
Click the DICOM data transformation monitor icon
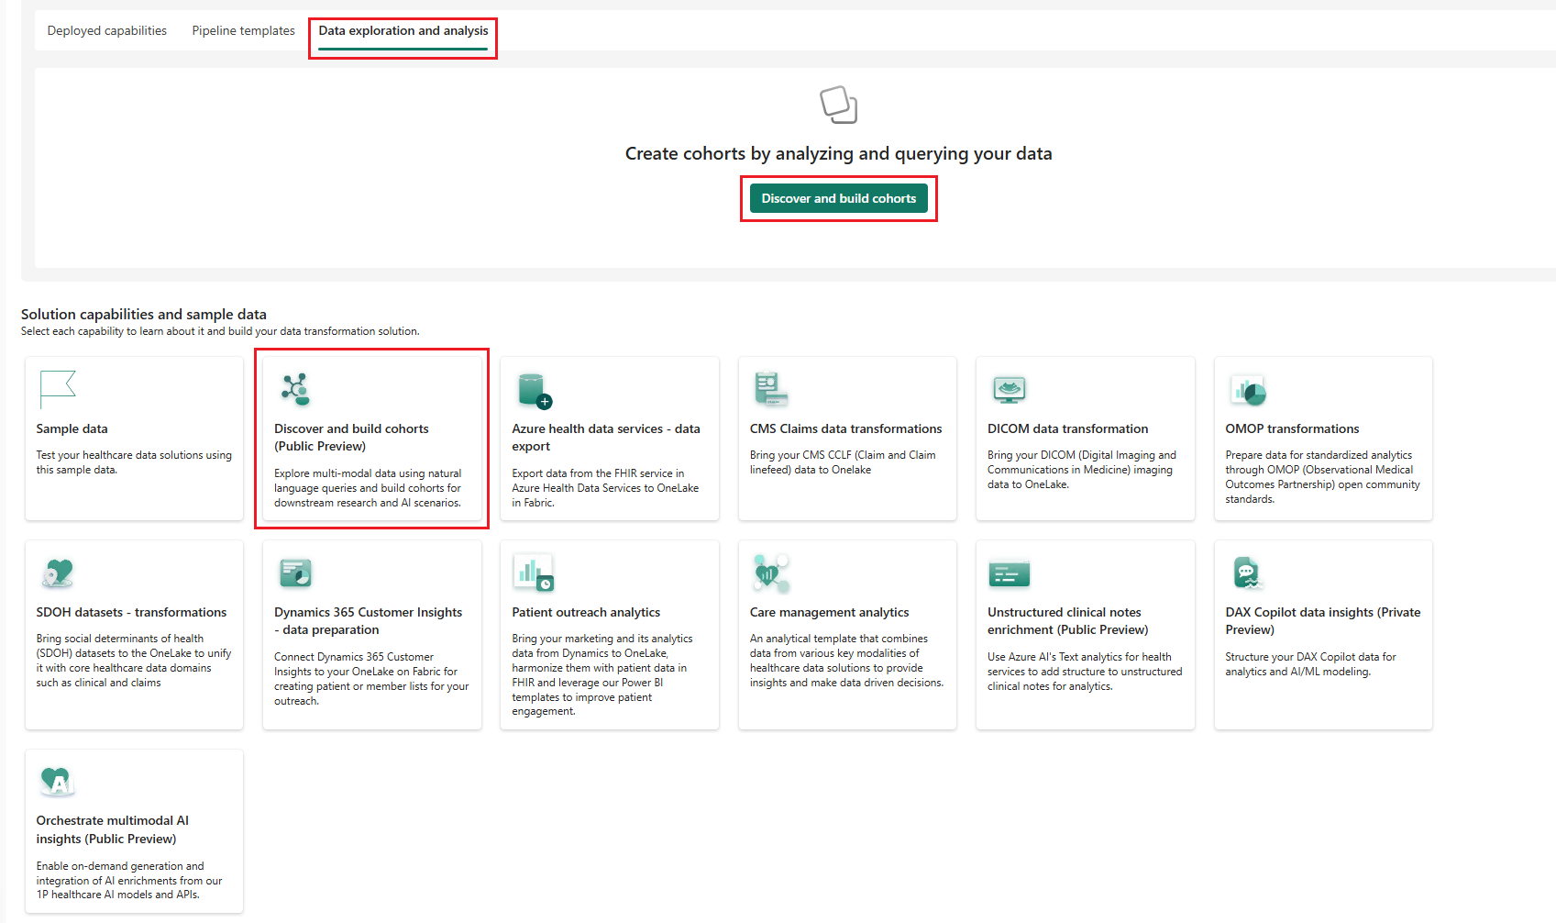1009,389
